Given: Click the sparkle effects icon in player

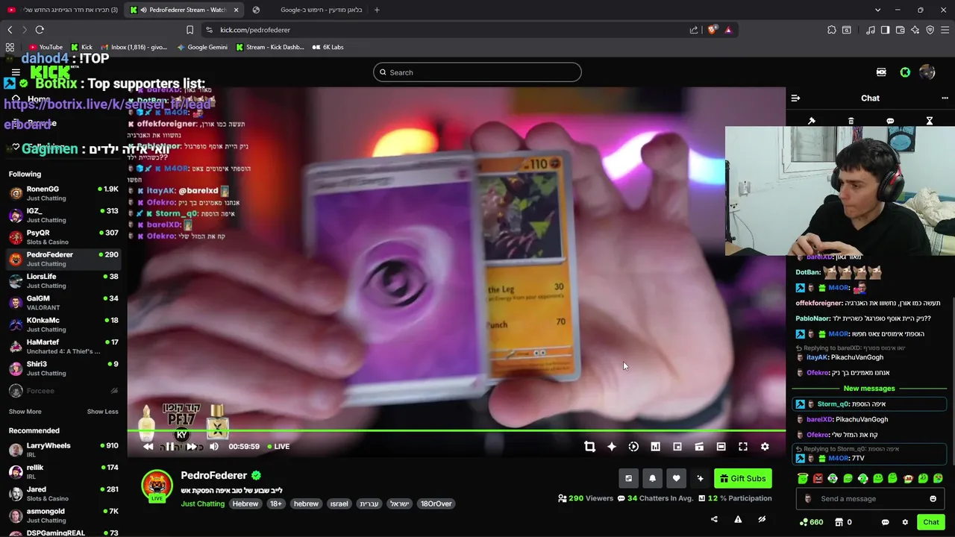Looking at the screenshot, I should (612, 447).
